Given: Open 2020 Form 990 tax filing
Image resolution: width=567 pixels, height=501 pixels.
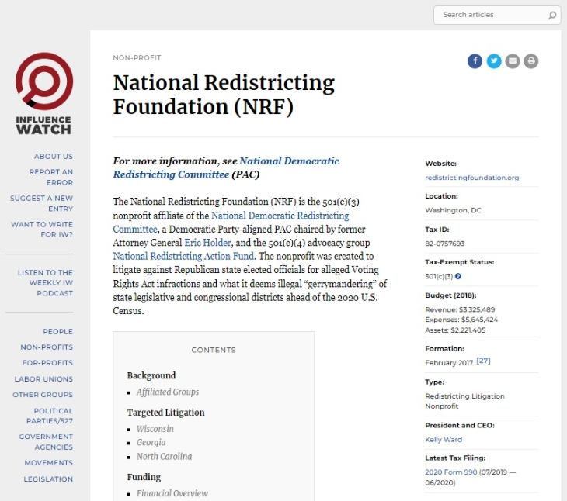Looking at the screenshot, I should (451, 472).
